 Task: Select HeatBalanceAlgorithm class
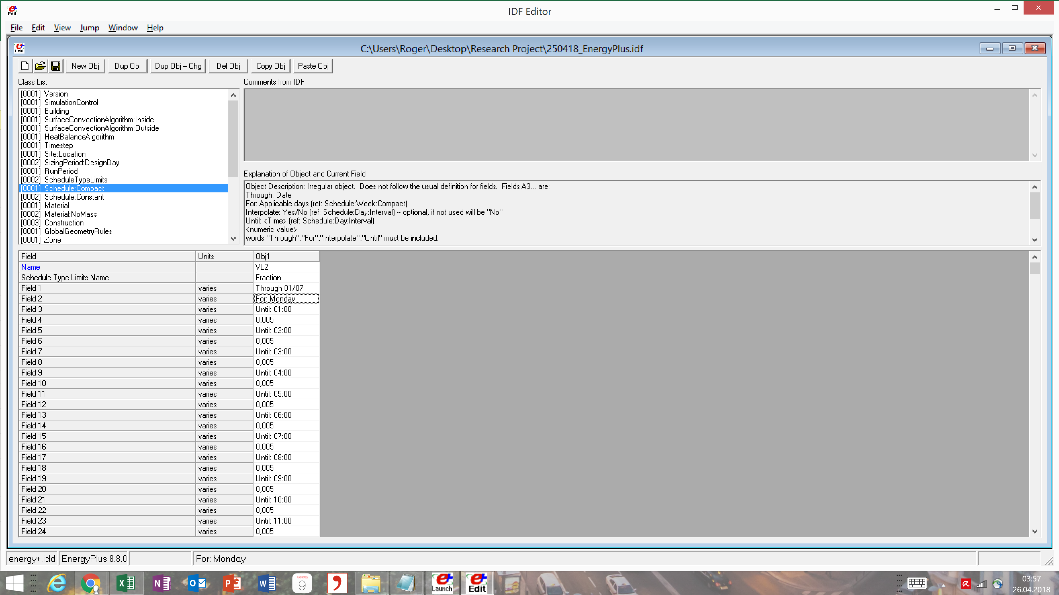click(124, 137)
